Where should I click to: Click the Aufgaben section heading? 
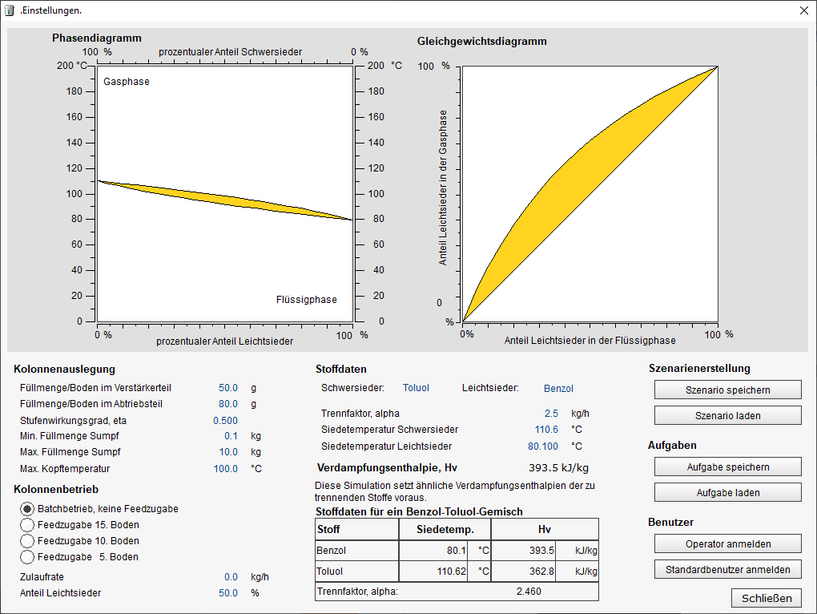point(672,445)
